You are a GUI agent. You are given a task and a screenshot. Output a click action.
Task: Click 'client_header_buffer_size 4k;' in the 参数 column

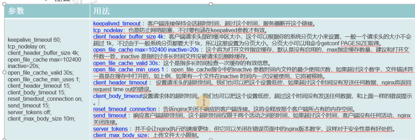pyautogui.click(x=43, y=53)
